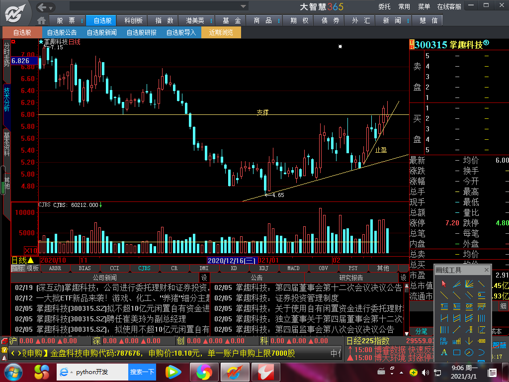
Task: Open the video player taskbar icon
Action: coord(173,372)
